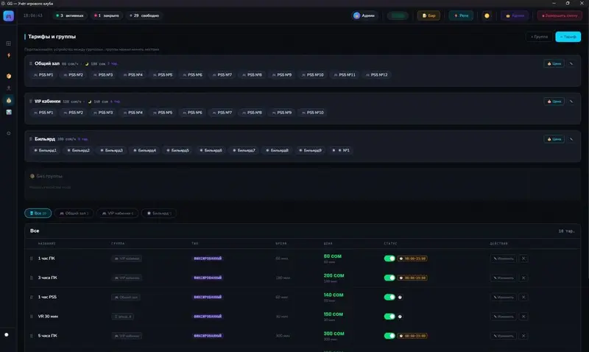Open the picture-like icon below the money bag
The height and width of the screenshot is (352, 589).
[9, 112]
